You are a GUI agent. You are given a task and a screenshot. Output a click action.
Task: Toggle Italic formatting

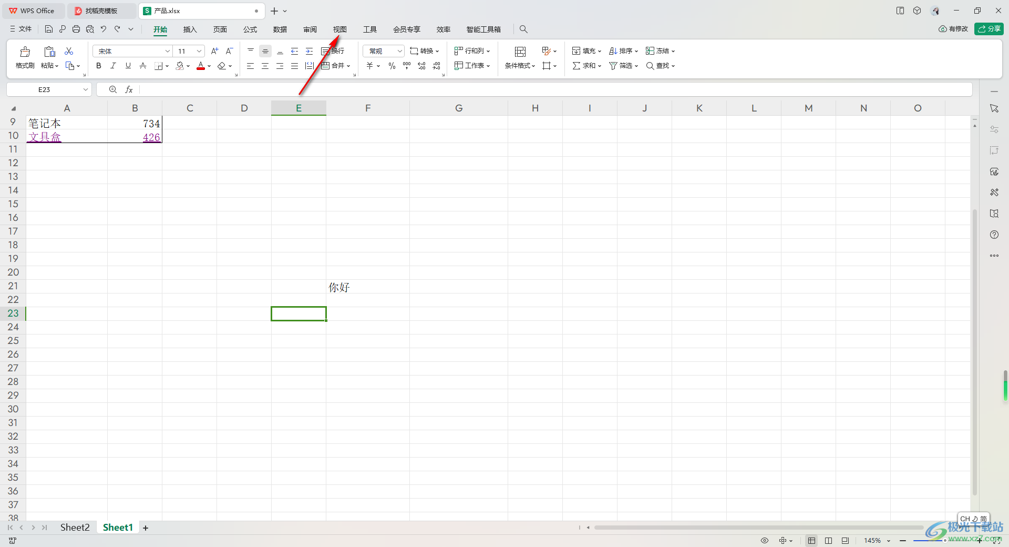pos(114,66)
